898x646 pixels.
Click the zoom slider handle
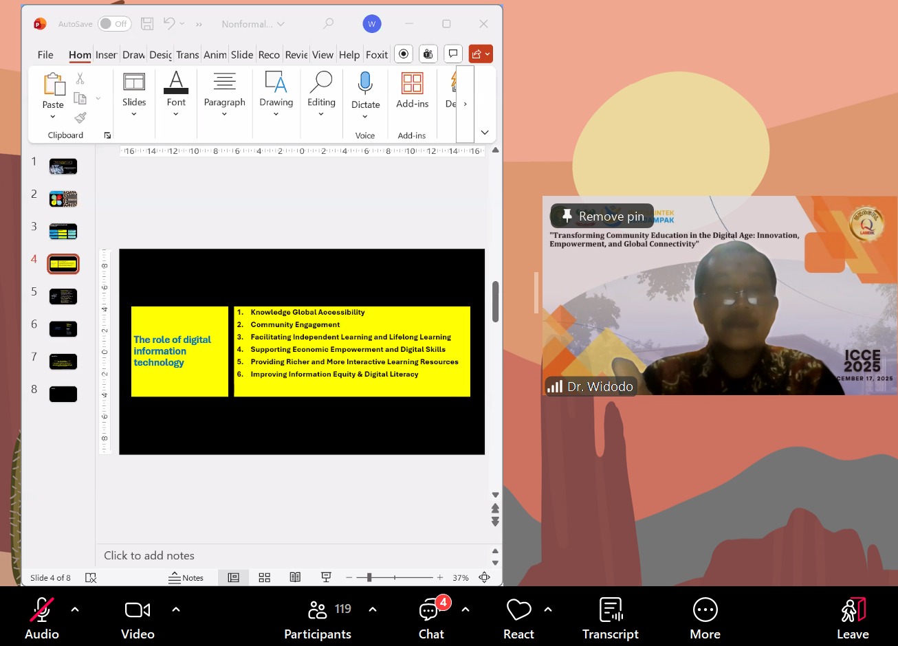pos(369,578)
